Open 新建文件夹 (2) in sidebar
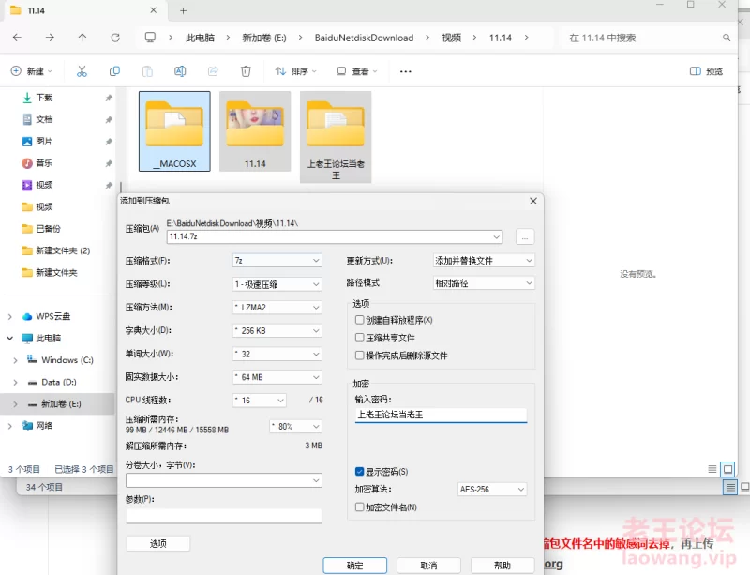 pos(63,250)
